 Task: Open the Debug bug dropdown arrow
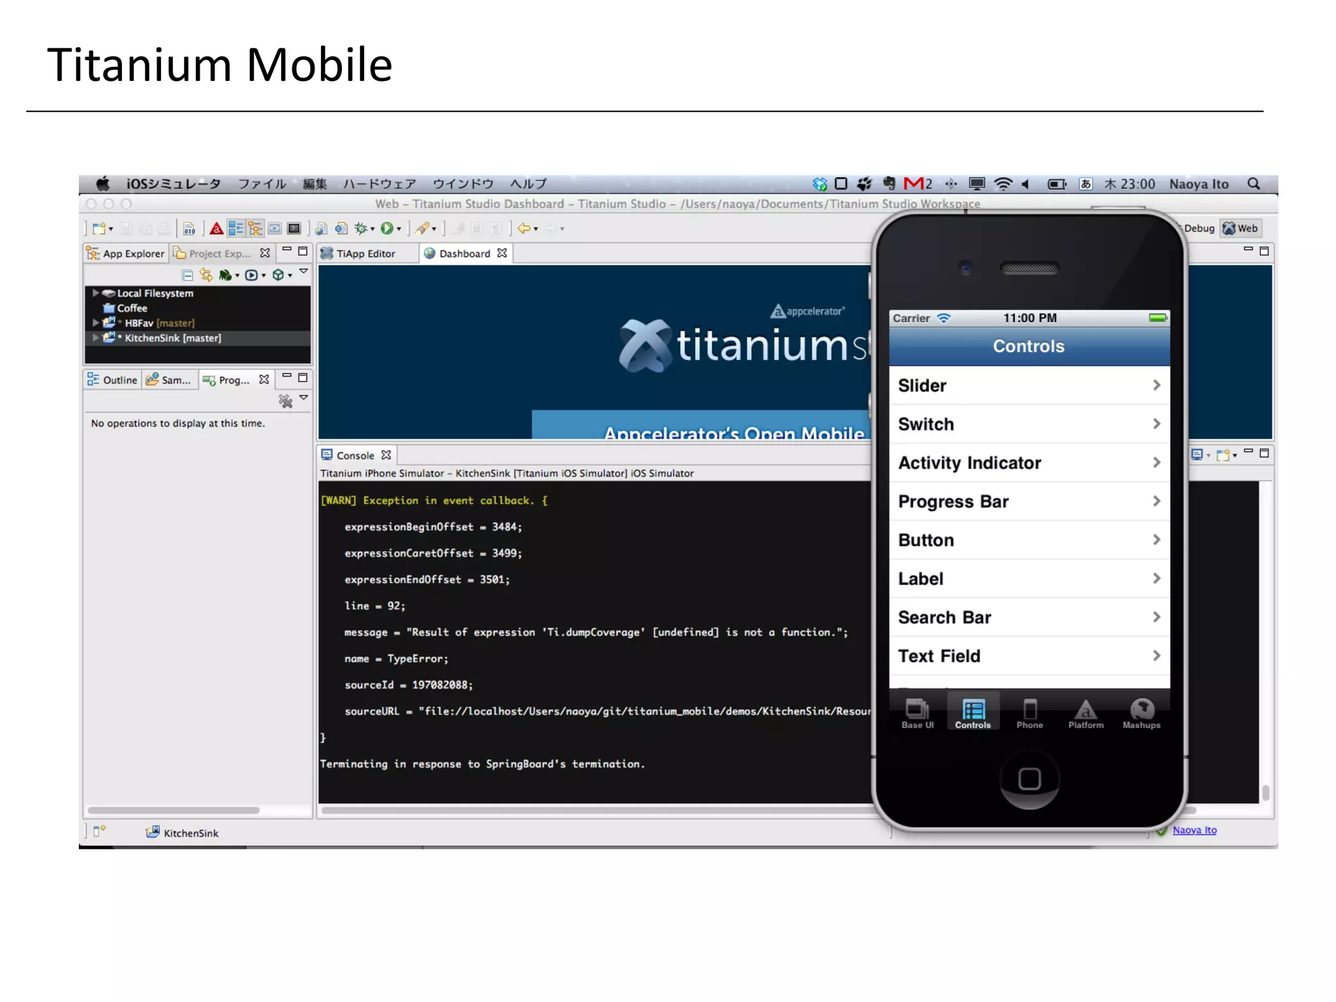[x=372, y=229]
